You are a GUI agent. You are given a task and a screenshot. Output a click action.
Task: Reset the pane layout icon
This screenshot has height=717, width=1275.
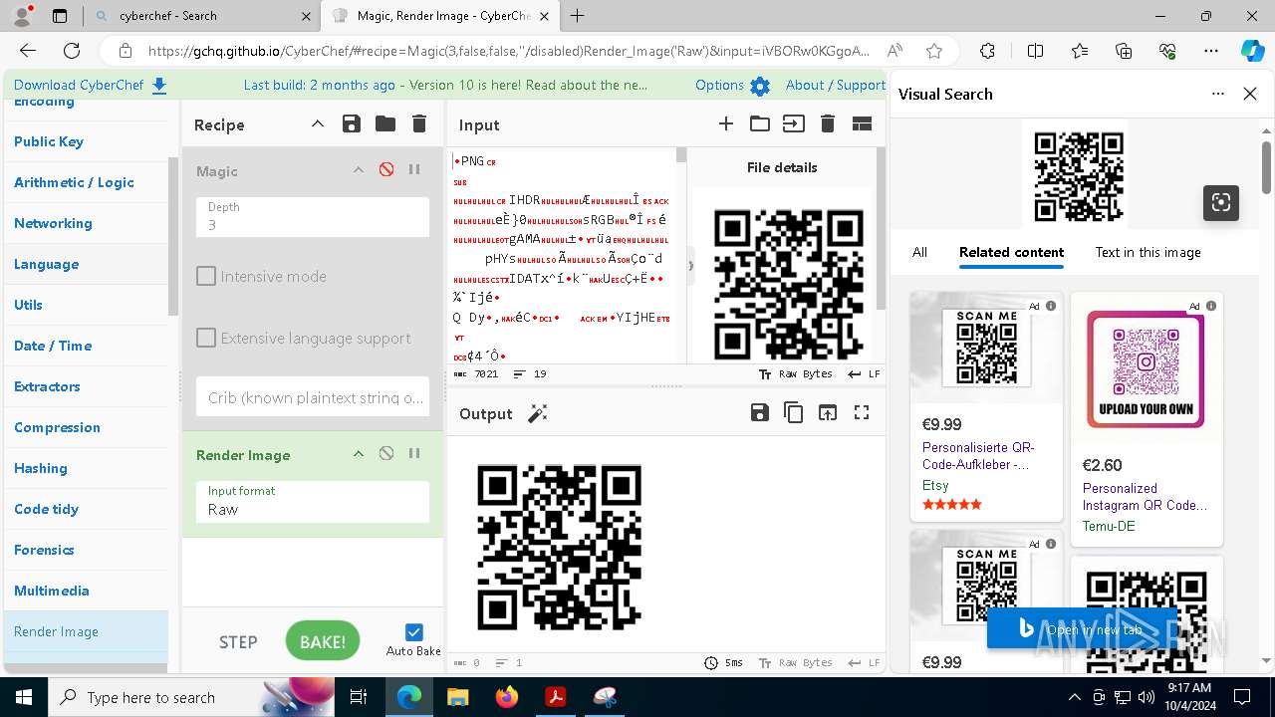[x=862, y=123]
